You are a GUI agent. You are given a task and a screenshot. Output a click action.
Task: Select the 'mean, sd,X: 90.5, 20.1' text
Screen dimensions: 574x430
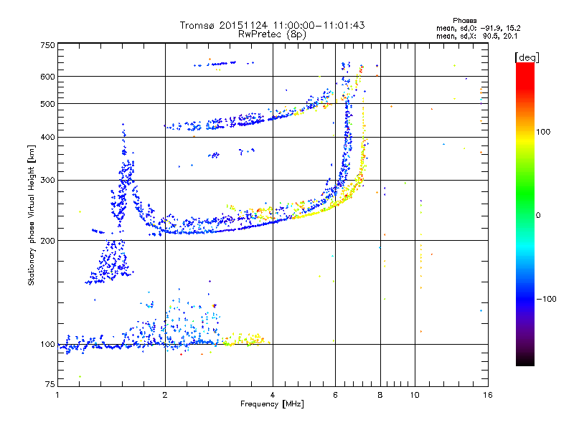point(476,36)
